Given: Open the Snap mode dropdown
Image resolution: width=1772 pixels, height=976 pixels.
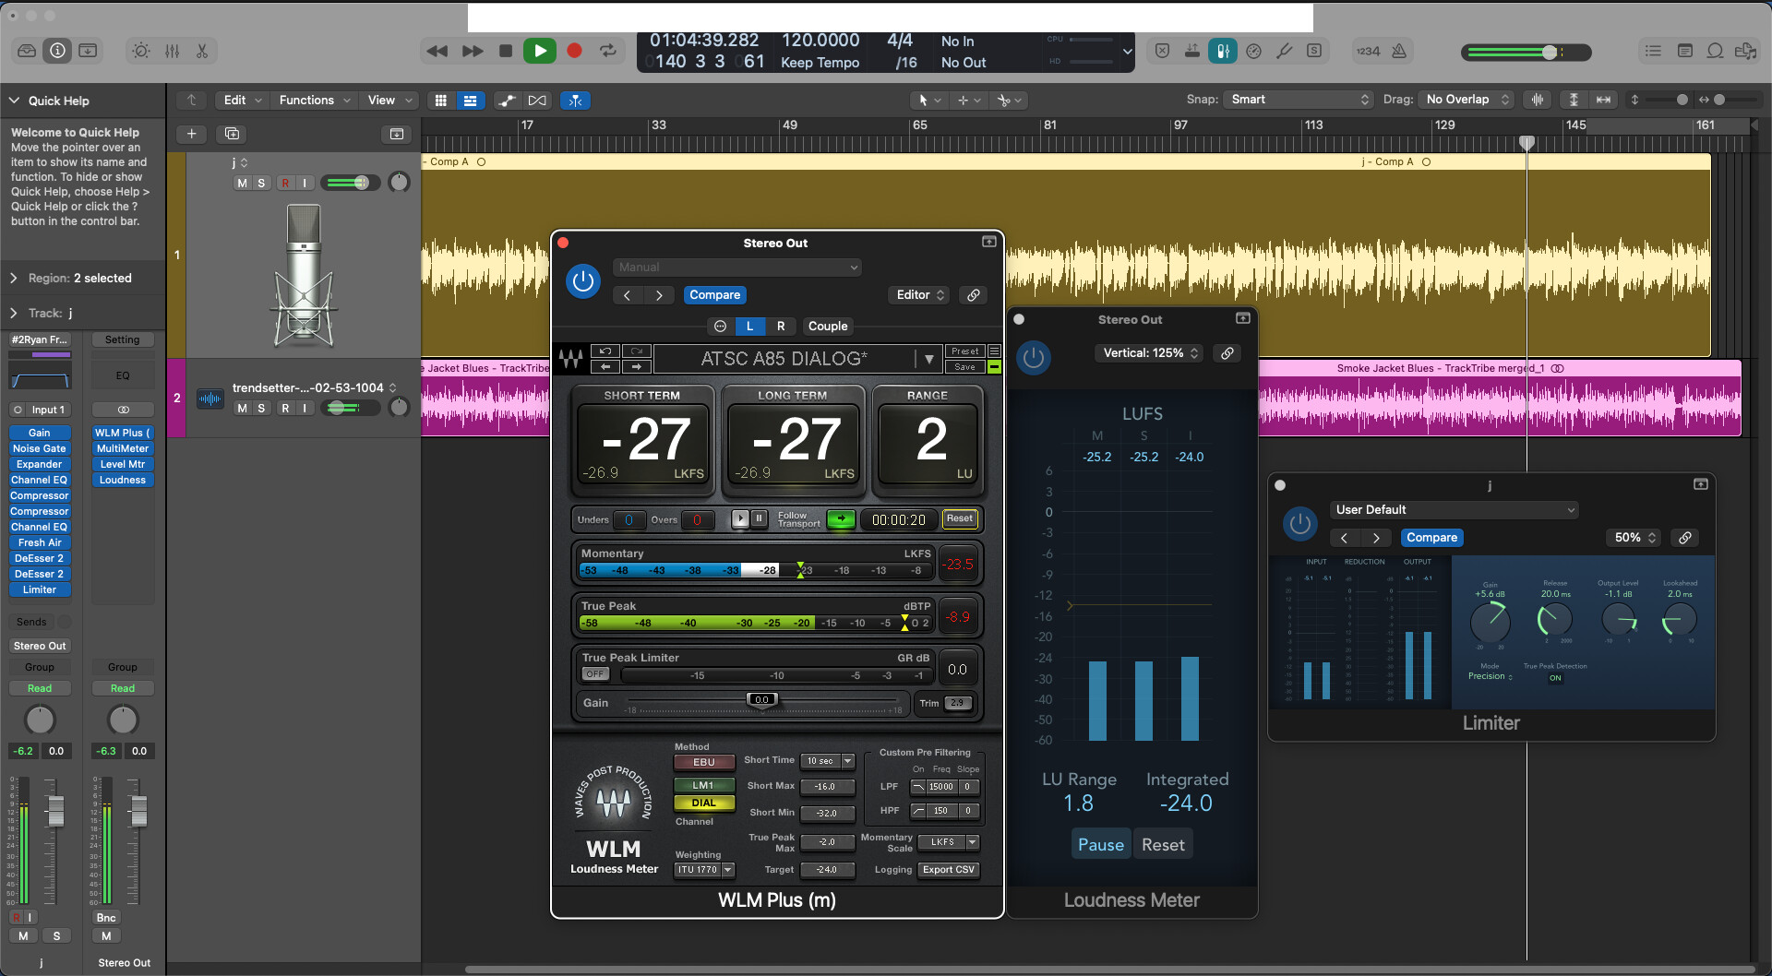Looking at the screenshot, I should tap(1299, 100).
